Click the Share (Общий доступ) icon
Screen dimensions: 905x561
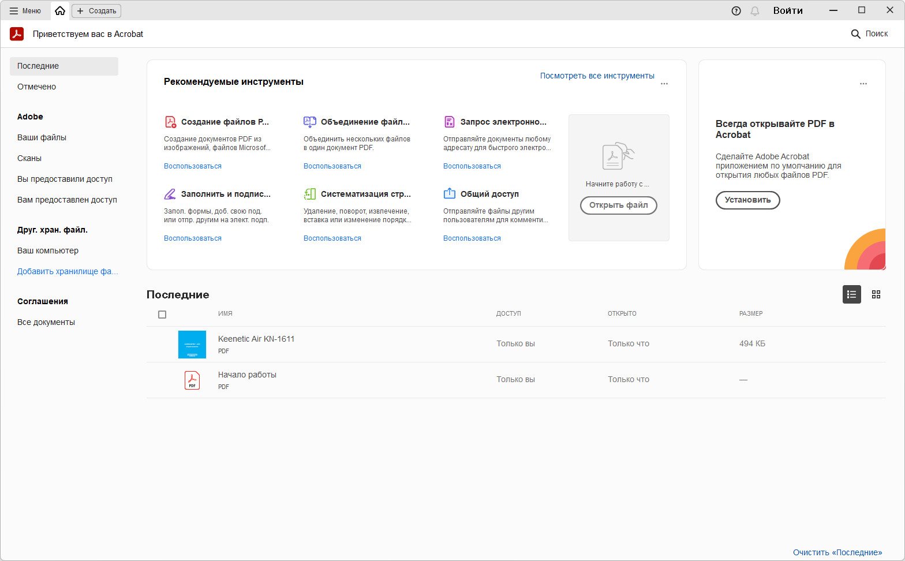[x=450, y=194]
